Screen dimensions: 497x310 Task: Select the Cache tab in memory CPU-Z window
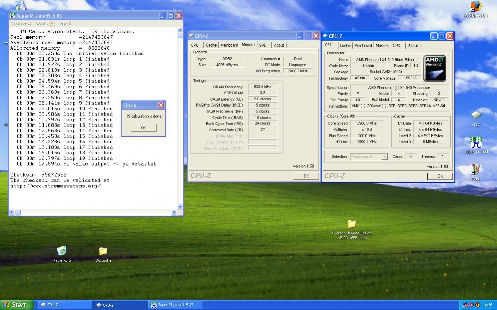(211, 45)
